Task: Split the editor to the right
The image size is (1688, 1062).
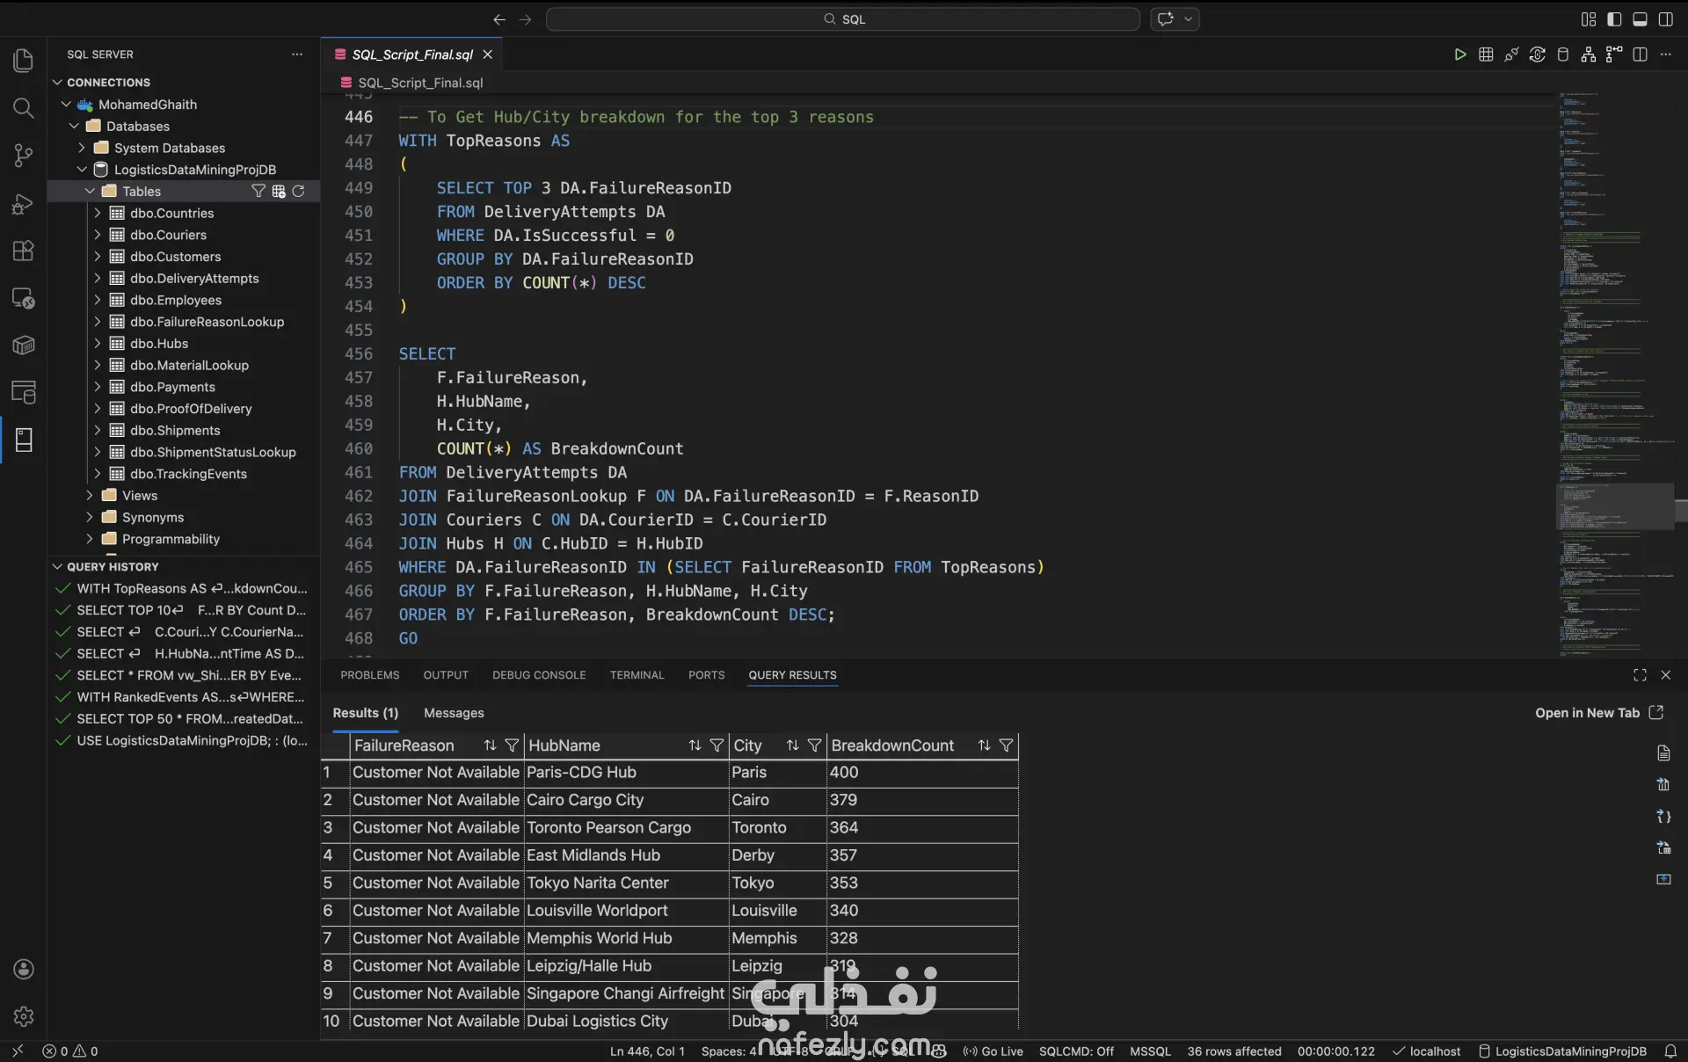Action: pos(1640,55)
